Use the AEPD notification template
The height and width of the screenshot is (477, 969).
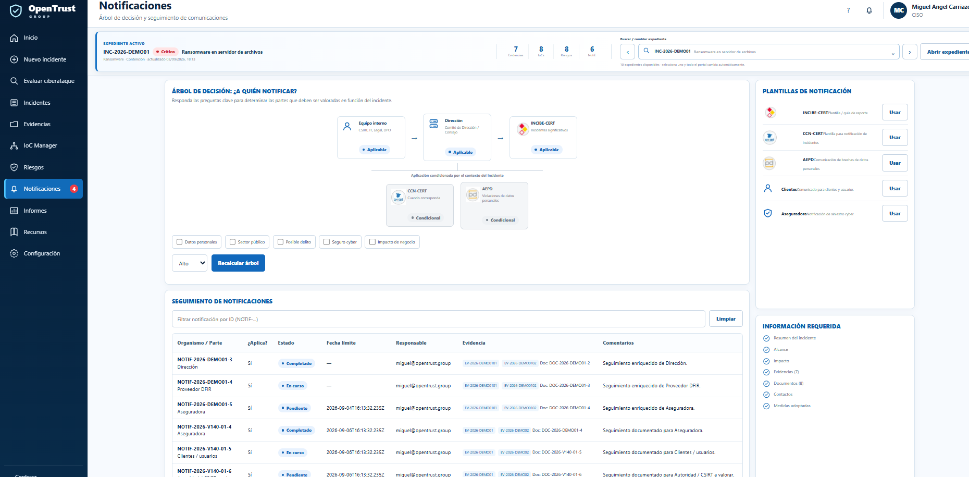(895, 163)
